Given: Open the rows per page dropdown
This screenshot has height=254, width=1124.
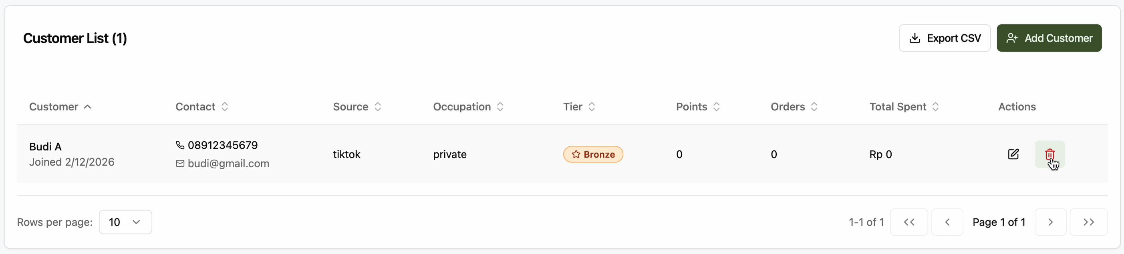Looking at the screenshot, I should click(x=125, y=222).
